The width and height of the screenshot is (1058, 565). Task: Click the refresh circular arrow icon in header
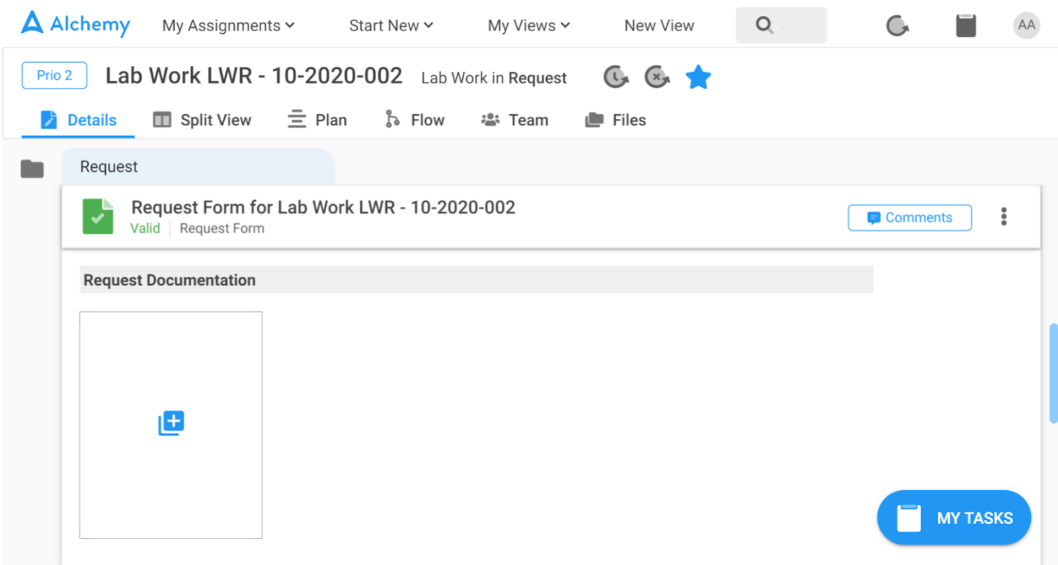coord(897,26)
